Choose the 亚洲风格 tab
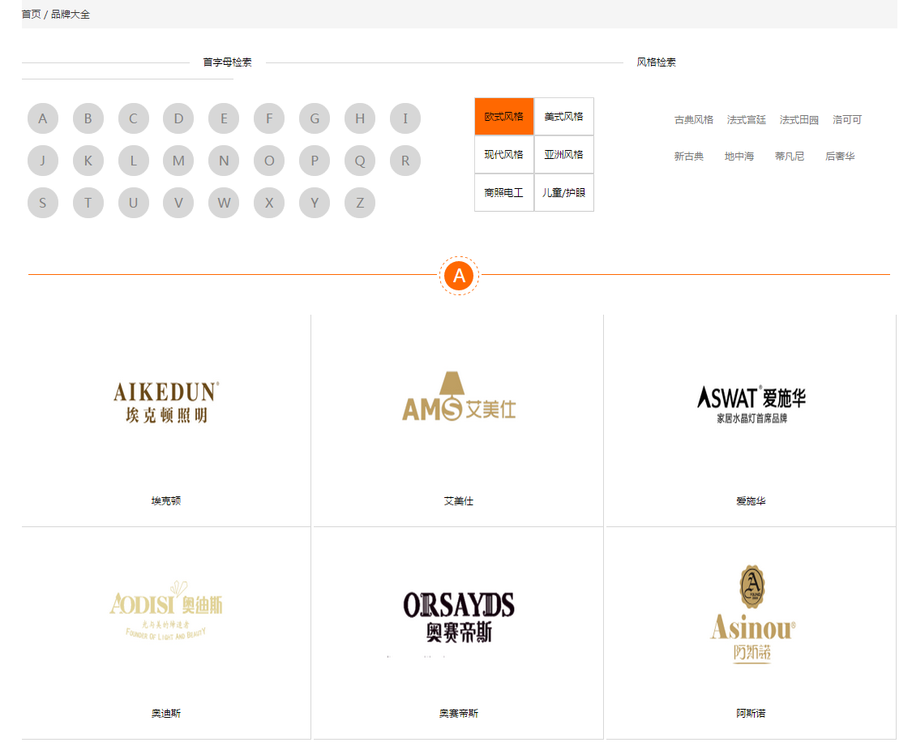Screen dimensions: 912x751 563,155
